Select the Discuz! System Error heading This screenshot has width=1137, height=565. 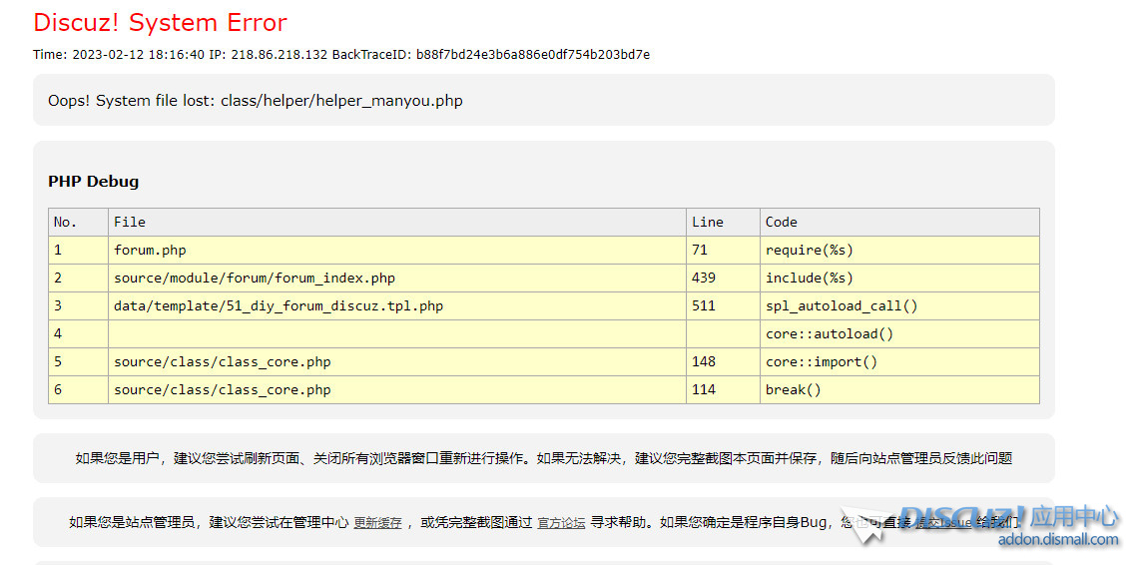click(161, 23)
